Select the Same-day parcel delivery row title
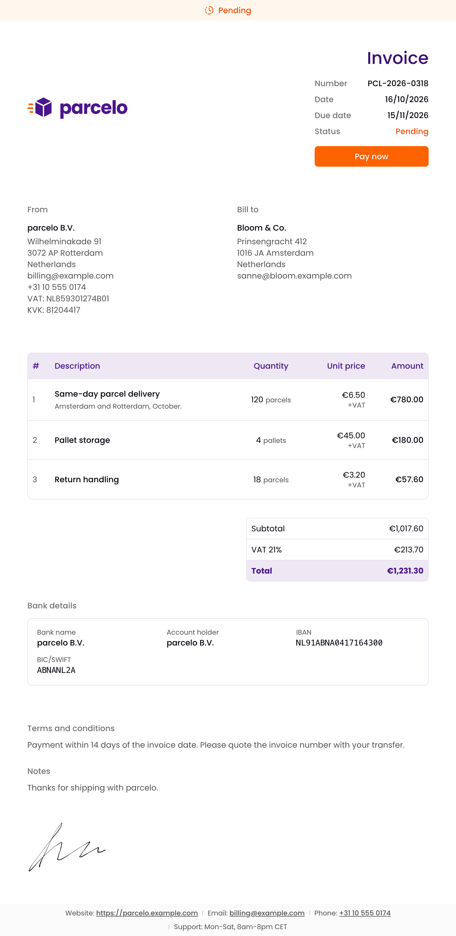Viewport: 456px width, 936px height. pos(107,394)
